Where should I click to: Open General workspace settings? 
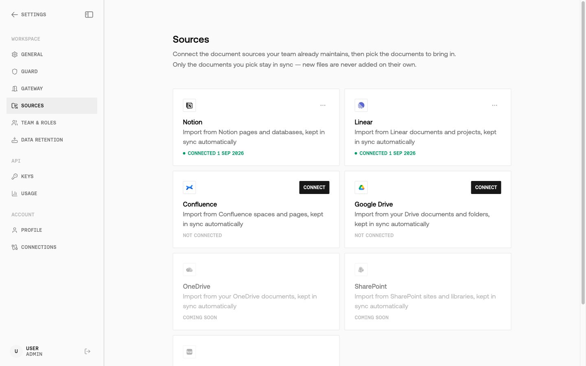pyautogui.click(x=52, y=54)
